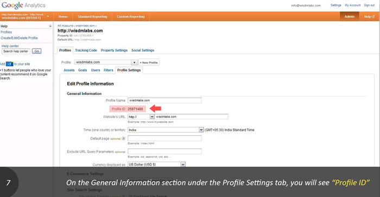Open the Goals sub-tab
The image size is (380, 197).
(83, 70)
